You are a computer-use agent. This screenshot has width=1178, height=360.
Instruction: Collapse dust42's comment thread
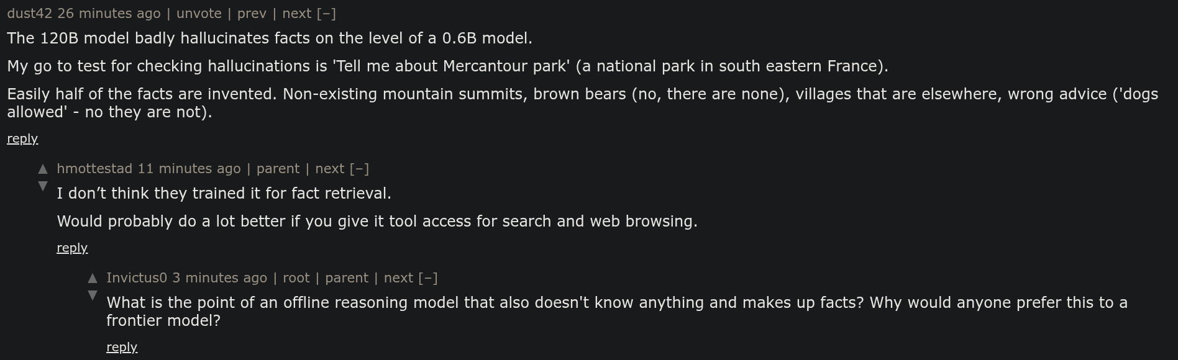(x=326, y=14)
